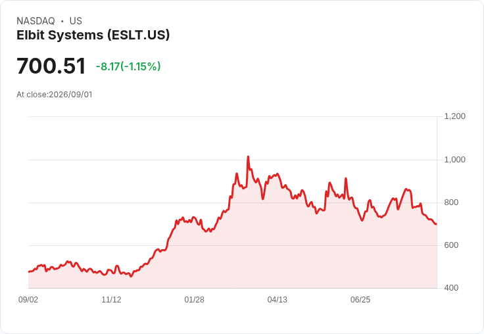Click the 600 price axis label

click(x=451, y=245)
